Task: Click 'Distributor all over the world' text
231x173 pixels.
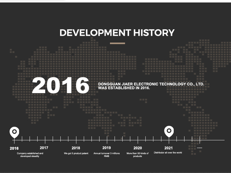Action: point(168,153)
